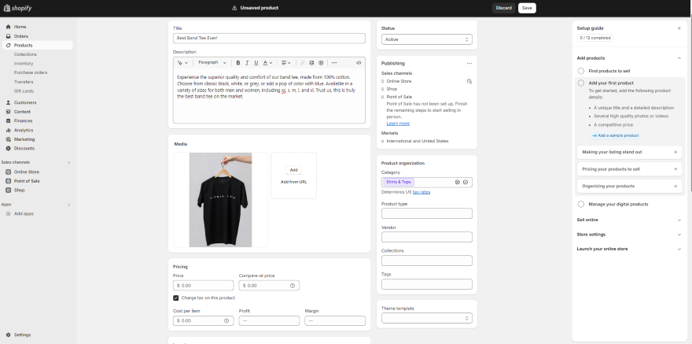Open Gift cards in the sidebar
692x344 pixels.
tap(24, 91)
